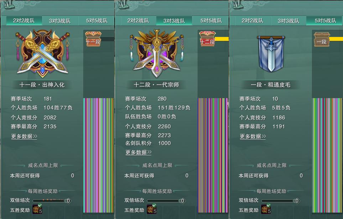Click the 十一段 crossed-swords rank emblem
This screenshot has width=343, height=219.
point(42,54)
